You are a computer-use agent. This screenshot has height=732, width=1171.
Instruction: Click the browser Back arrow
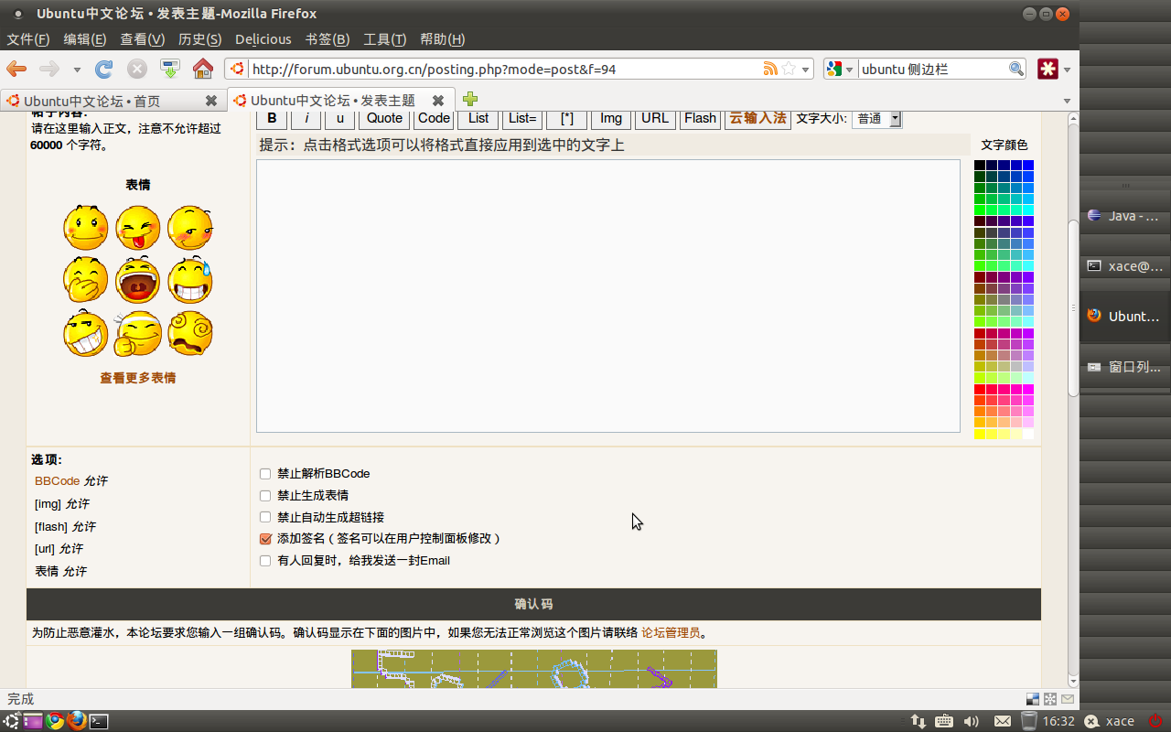click(x=16, y=69)
